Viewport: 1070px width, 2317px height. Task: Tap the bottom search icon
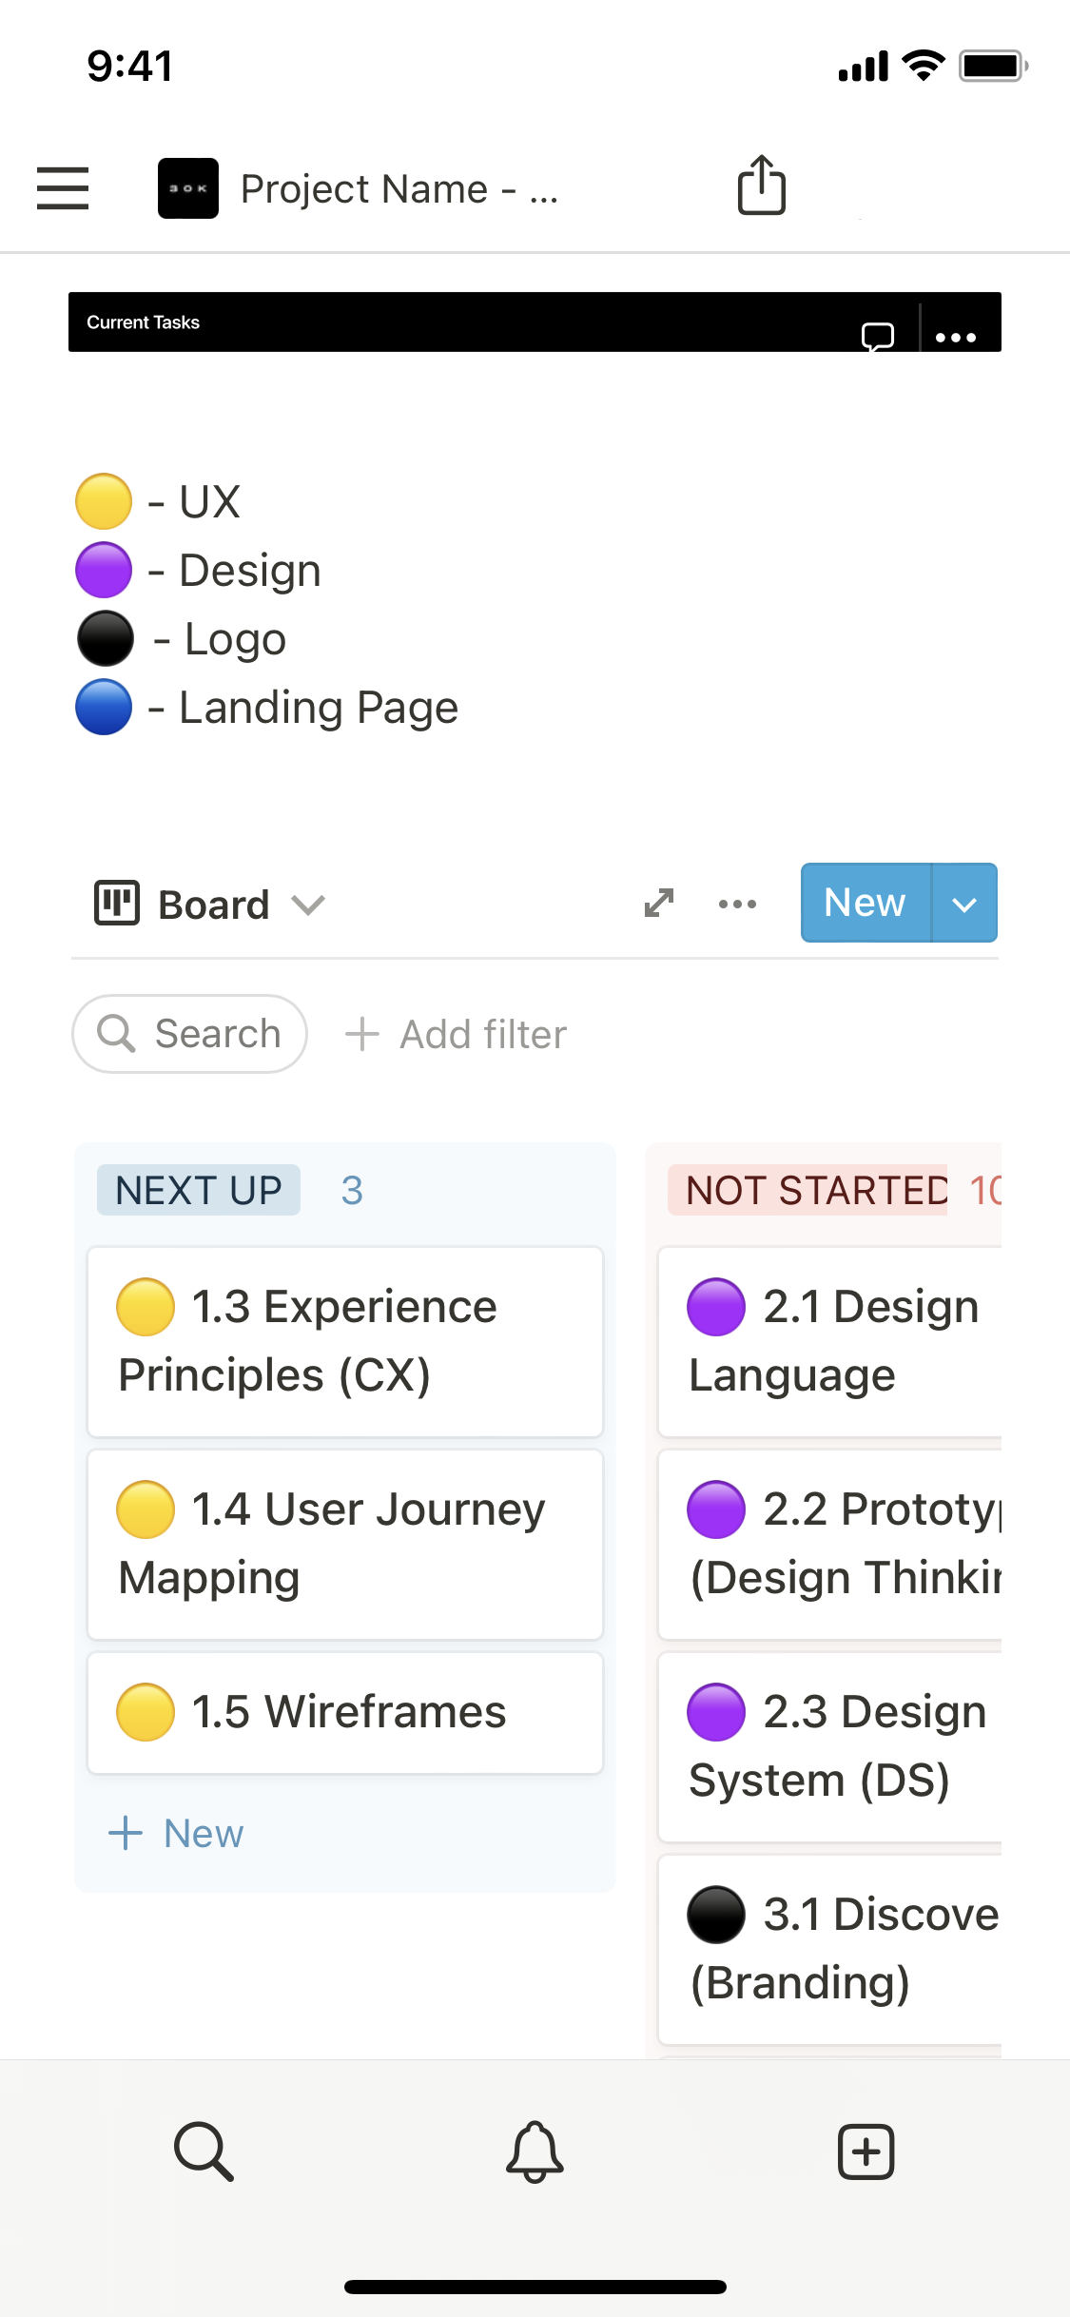[204, 2151]
